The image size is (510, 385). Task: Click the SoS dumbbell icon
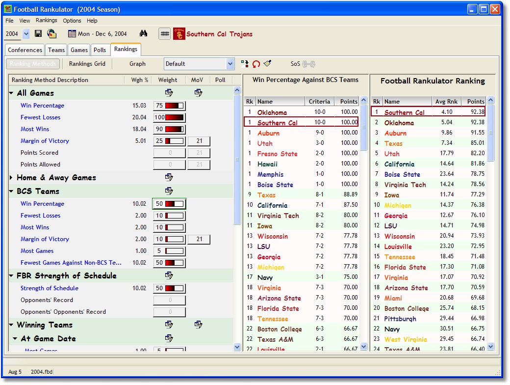tap(308, 64)
